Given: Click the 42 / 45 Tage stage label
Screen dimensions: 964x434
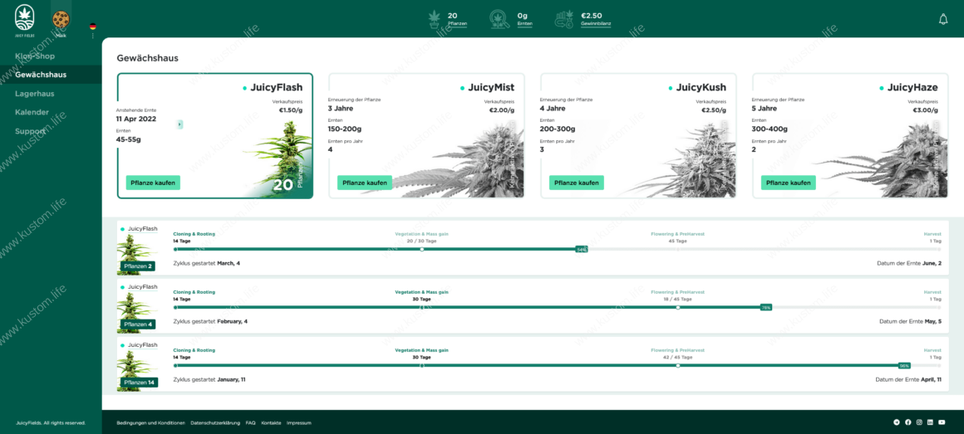Looking at the screenshot, I should pos(678,358).
